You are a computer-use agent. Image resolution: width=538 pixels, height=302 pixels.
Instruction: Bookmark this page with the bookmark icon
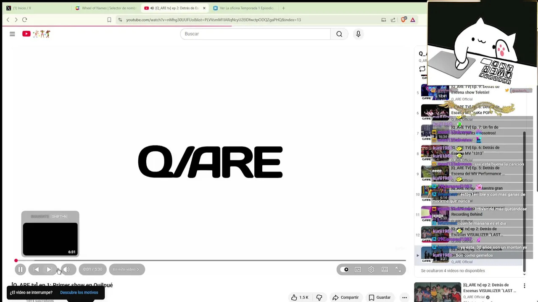pyautogui.click(x=109, y=20)
